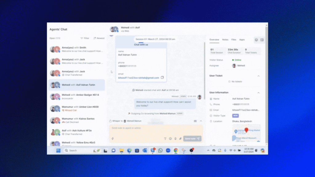
Task: Open the Apps tab
Action: coord(242,40)
